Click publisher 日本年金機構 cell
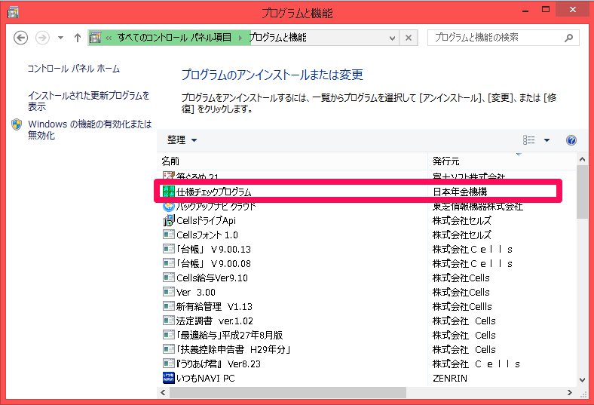Viewport: 594px width, 405px height. [x=460, y=192]
